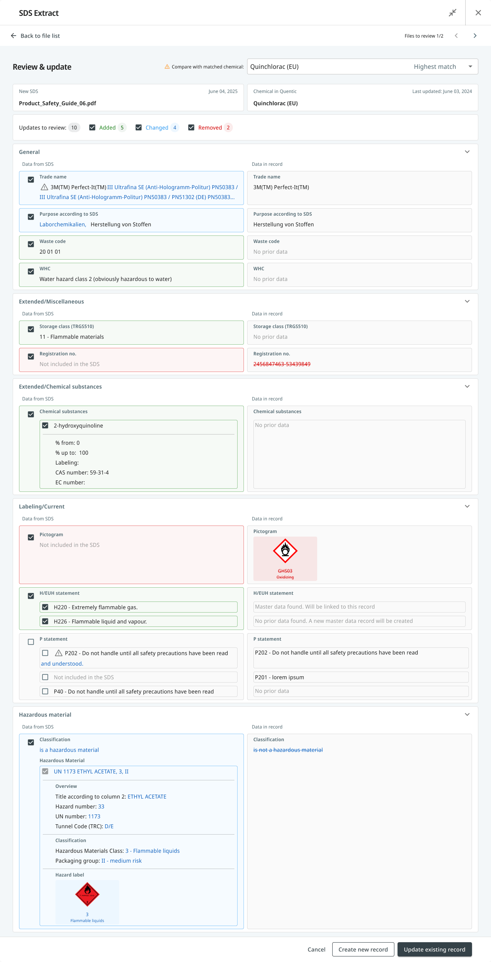Uncheck the Trade name update checkbox

pos(31,180)
